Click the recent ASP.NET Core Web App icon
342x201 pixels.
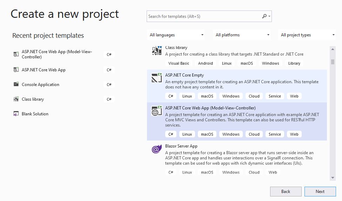(x=16, y=70)
